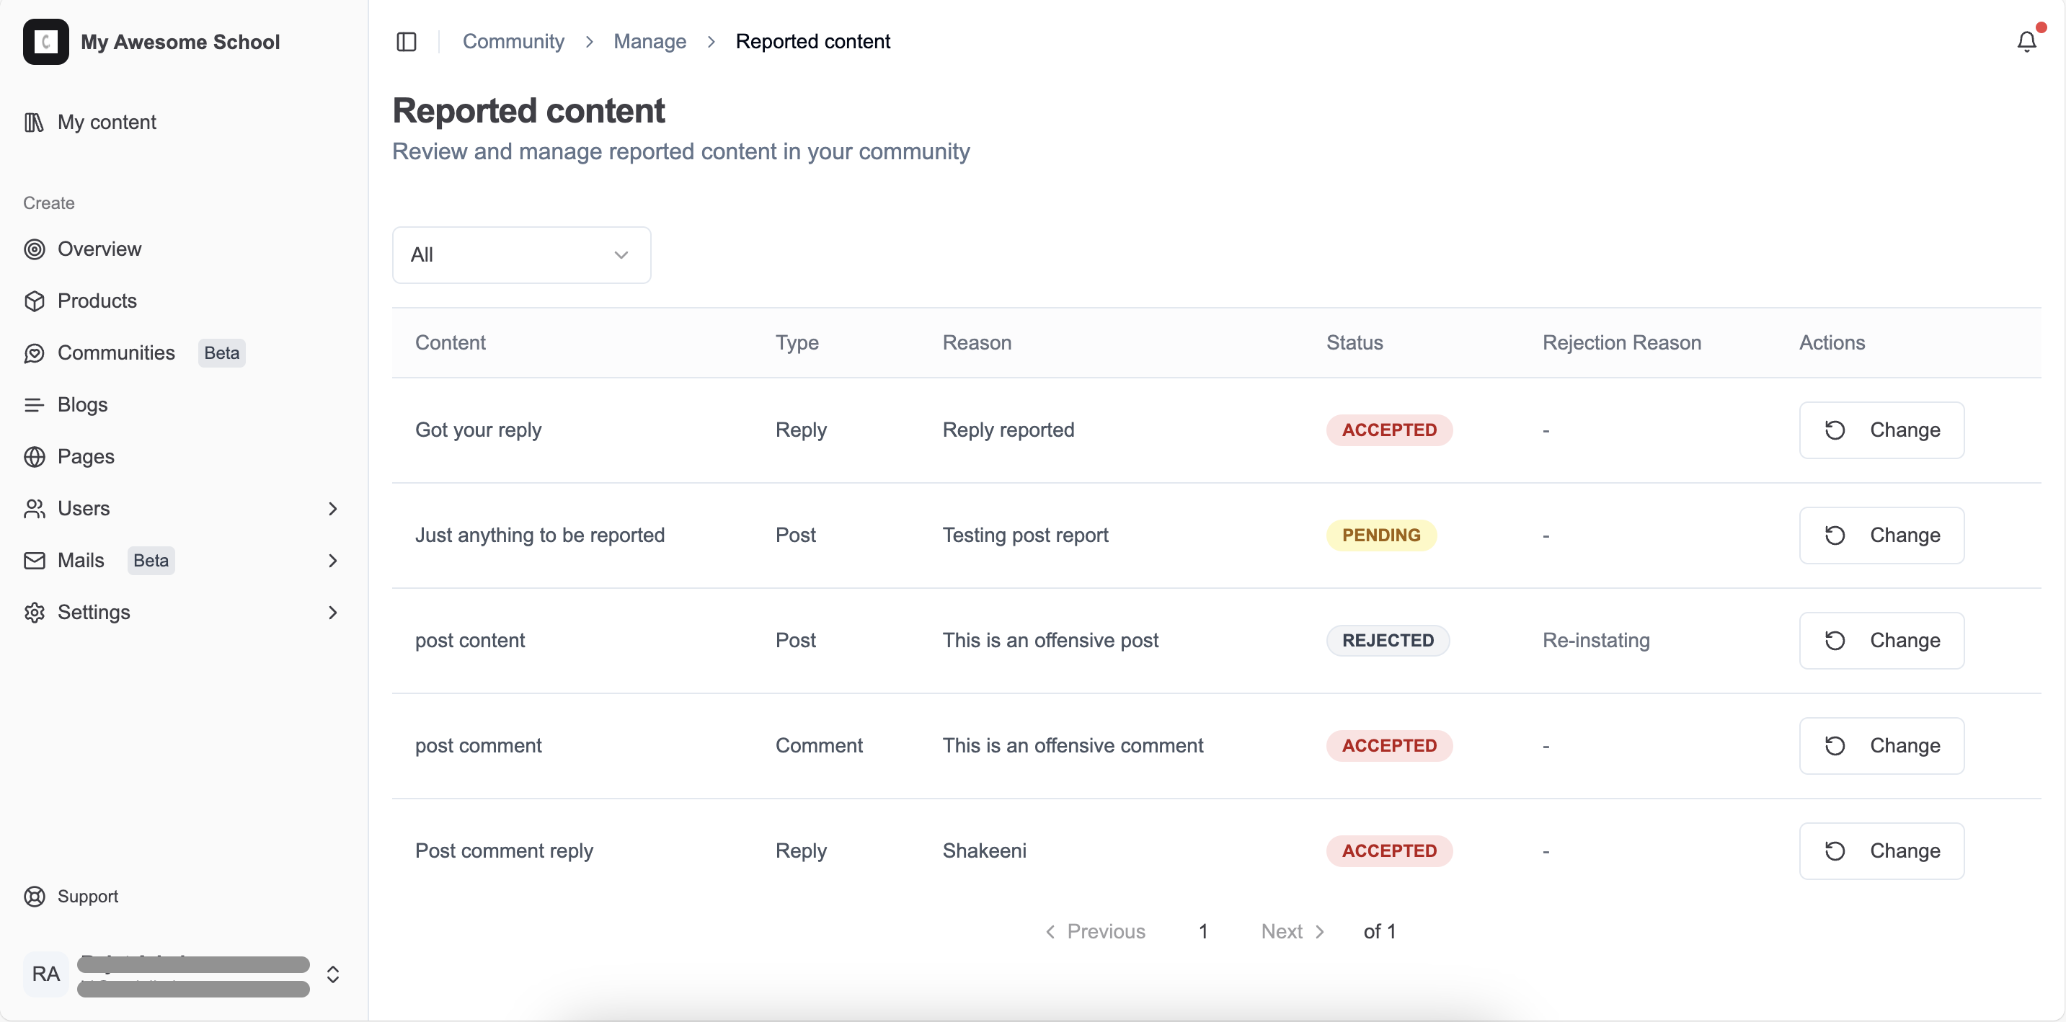
Task: Open the RA account switcher
Action: [333, 974]
